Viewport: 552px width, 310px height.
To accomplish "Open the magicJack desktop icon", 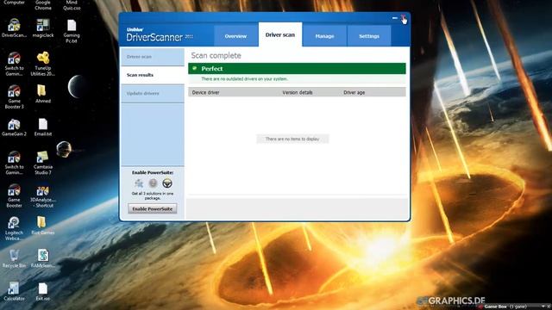I will click(x=43, y=28).
